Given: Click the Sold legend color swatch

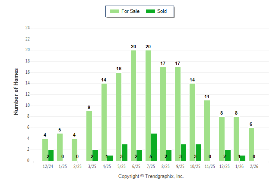Looking at the screenshot, I should 150,11.
